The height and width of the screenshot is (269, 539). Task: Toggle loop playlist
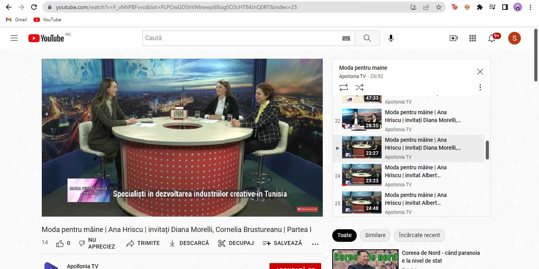[x=344, y=87]
